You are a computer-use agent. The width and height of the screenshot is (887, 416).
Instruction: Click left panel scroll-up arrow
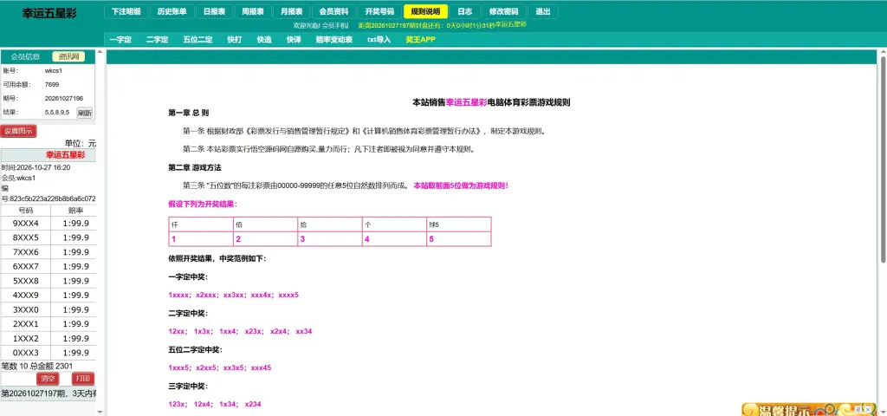100,51
